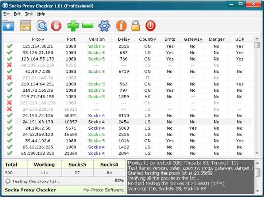The image size is (264, 197).
Task: Click Socks5 count 27
Action: click(77, 172)
